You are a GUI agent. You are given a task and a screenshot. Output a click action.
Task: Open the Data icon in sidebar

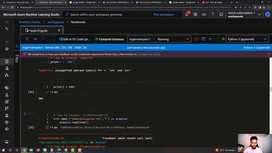point(7,88)
